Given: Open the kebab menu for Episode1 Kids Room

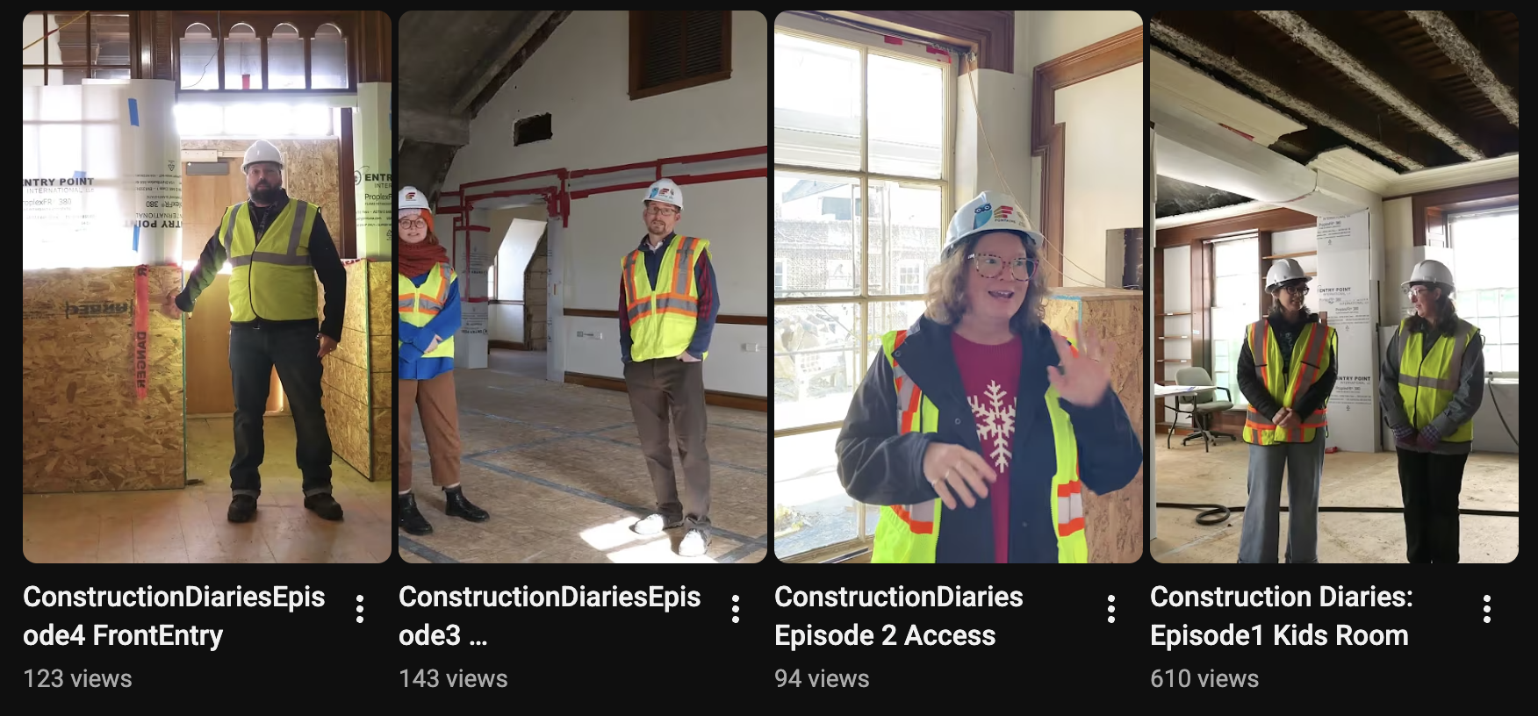Looking at the screenshot, I should (x=1487, y=608).
